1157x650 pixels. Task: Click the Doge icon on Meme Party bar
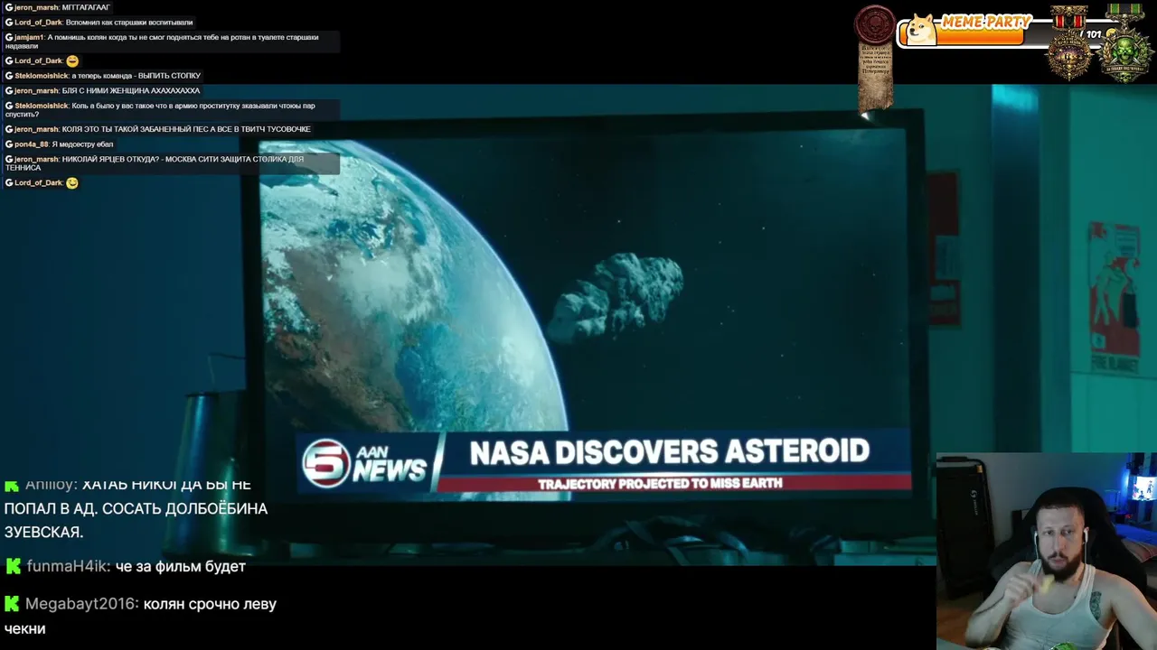922,29
